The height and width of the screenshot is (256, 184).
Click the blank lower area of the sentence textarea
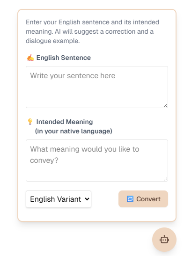(x=97, y=95)
